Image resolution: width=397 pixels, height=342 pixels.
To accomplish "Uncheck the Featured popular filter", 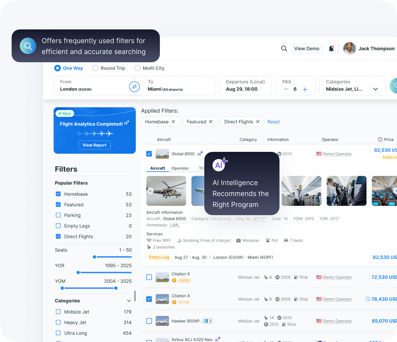I will tap(58, 205).
